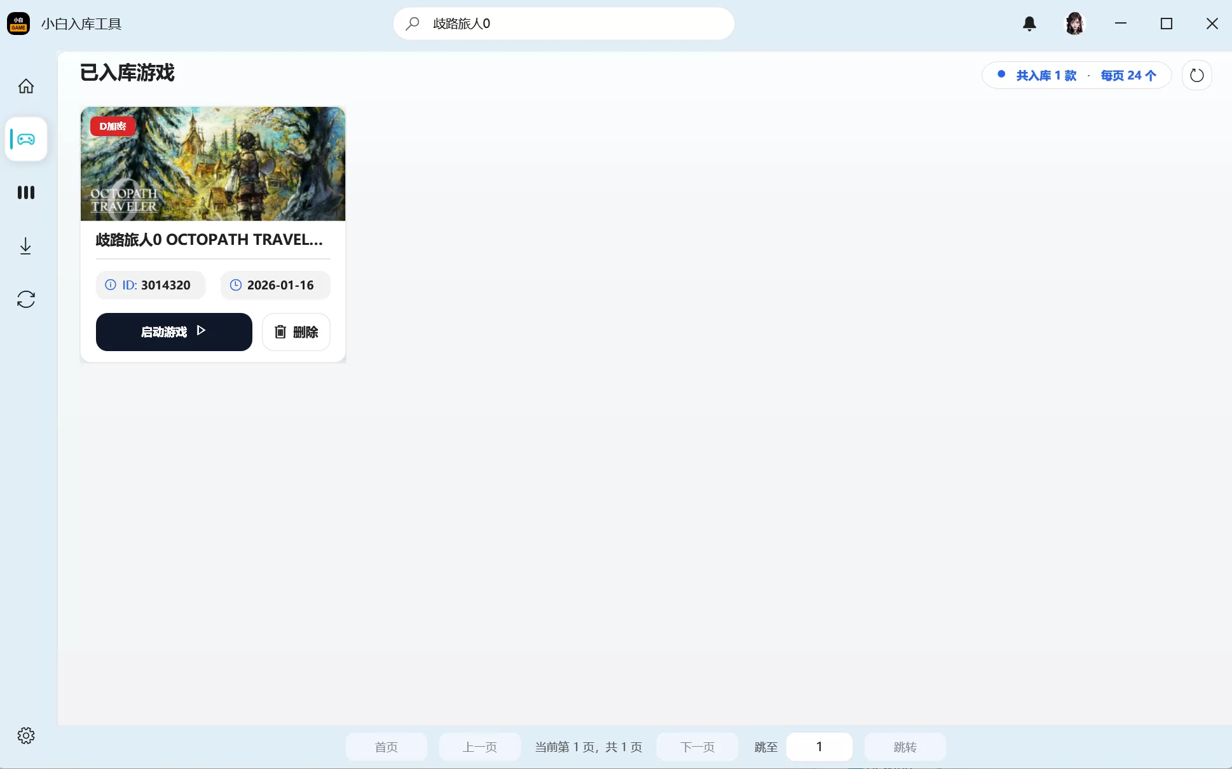Open the three-bars library sidebar icon

pyautogui.click(x=25, y=193)
